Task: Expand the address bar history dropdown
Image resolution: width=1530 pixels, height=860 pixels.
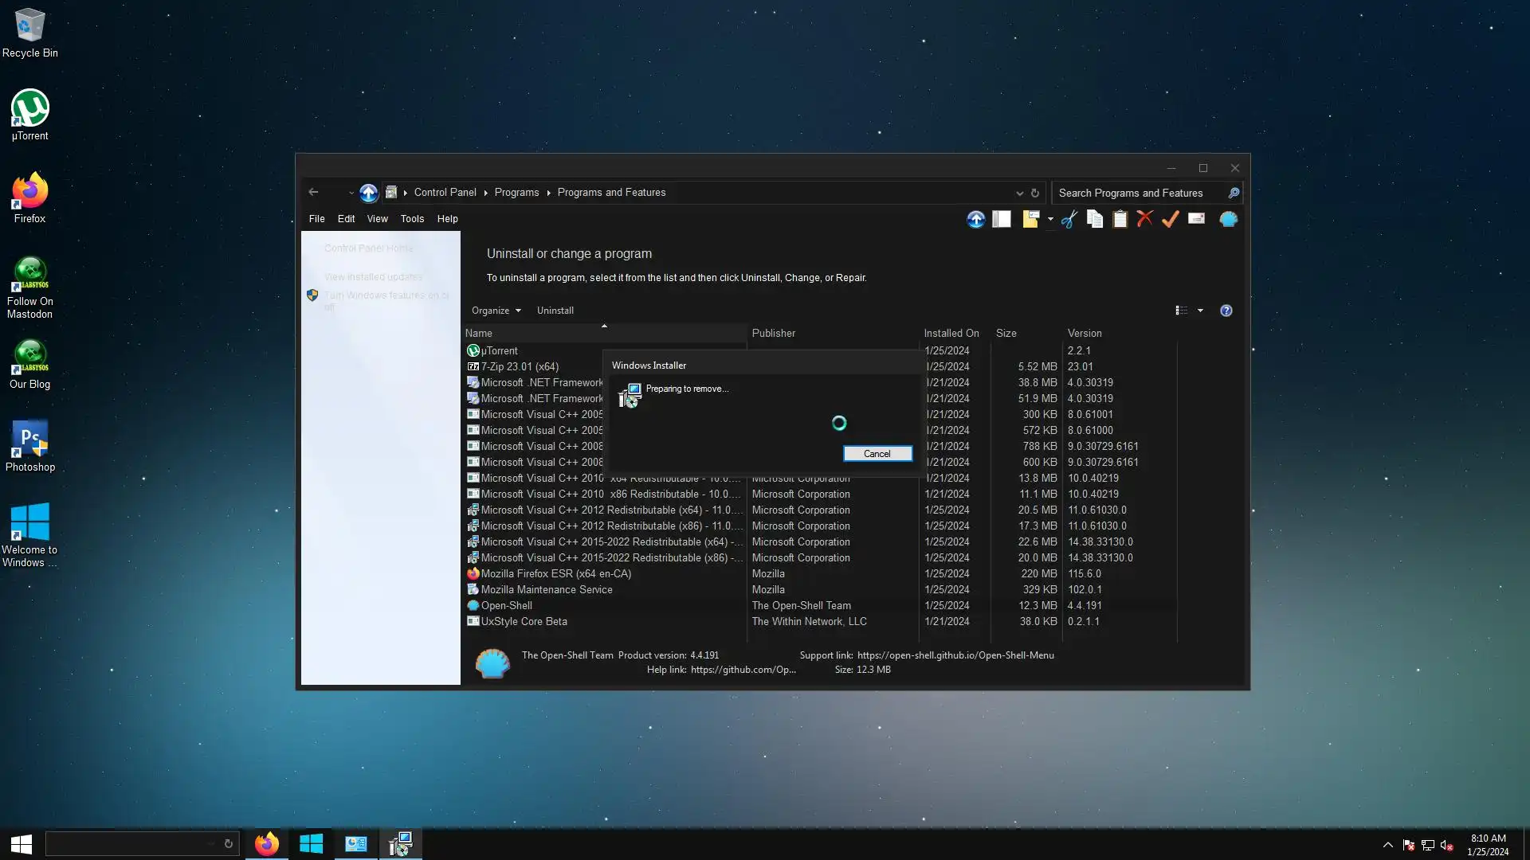Action: pos(1019,193)
